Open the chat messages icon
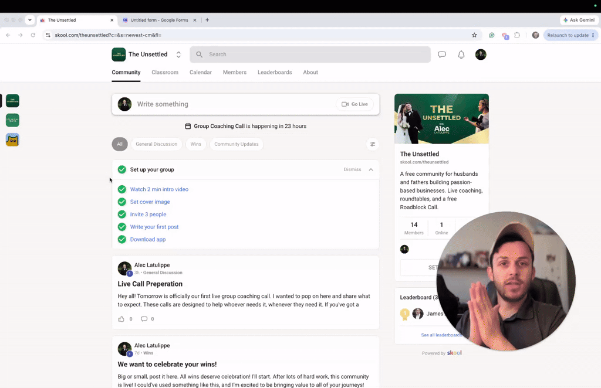601x388 pixels. [x=442, y=55]
